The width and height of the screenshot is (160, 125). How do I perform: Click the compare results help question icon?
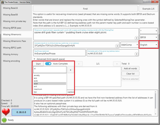117,46
